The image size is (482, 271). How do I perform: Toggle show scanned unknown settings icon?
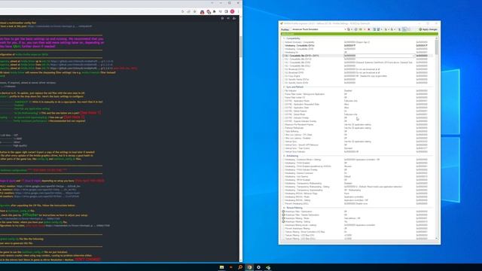(409, 29)
